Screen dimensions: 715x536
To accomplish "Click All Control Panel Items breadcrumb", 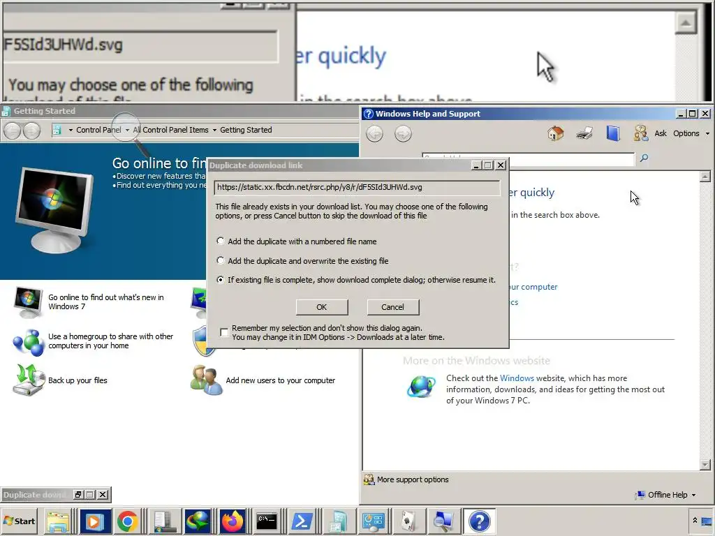I will (x=170, y=130).
